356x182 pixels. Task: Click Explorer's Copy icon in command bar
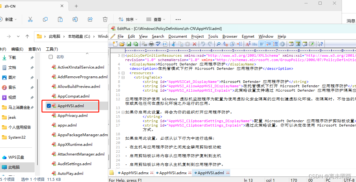45,20
